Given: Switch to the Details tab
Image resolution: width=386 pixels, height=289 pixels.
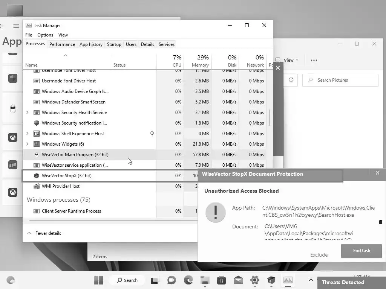Looking at the screenshot, I should [x=147, y=44].
